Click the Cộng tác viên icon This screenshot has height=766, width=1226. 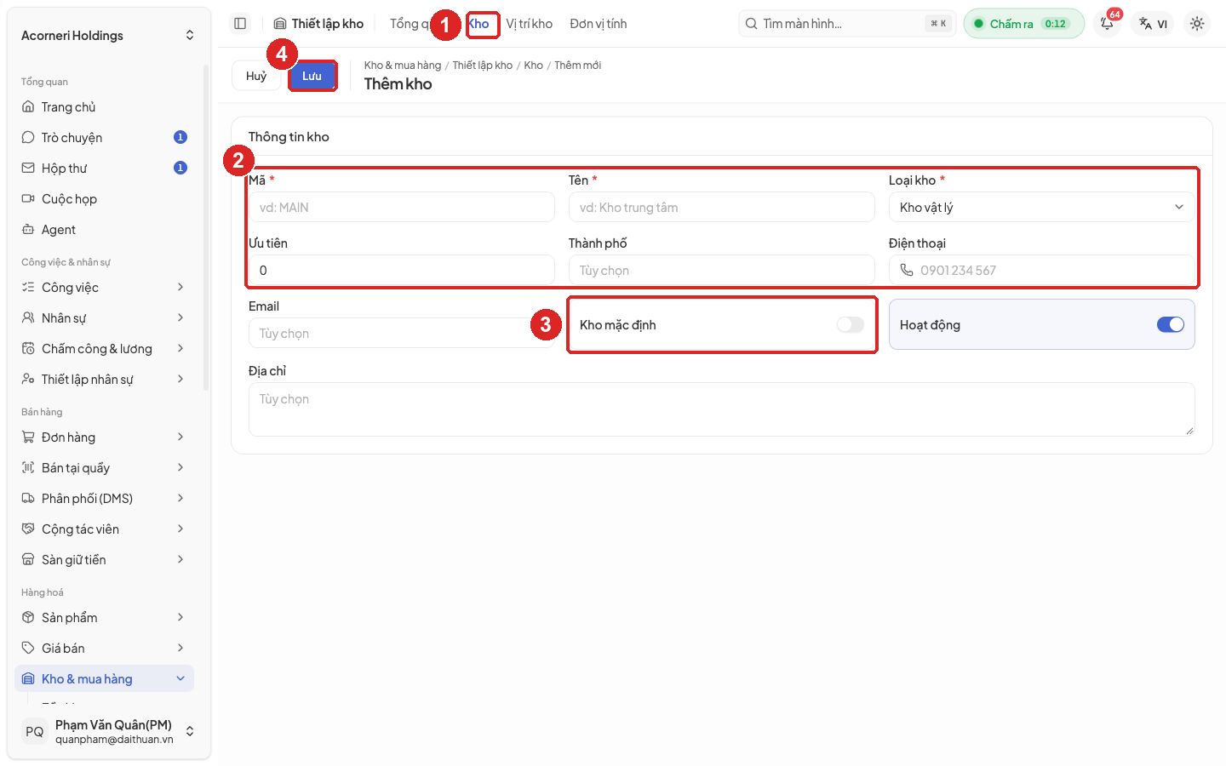pos(28,529)
